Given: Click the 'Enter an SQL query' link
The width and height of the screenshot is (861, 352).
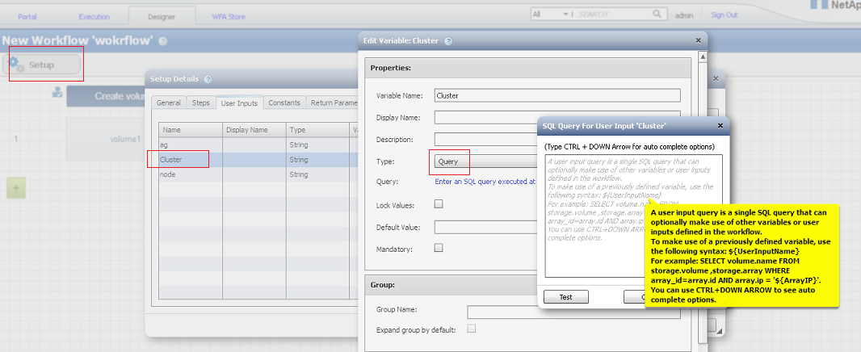Looking at the screenshot, I should (485, 181).
